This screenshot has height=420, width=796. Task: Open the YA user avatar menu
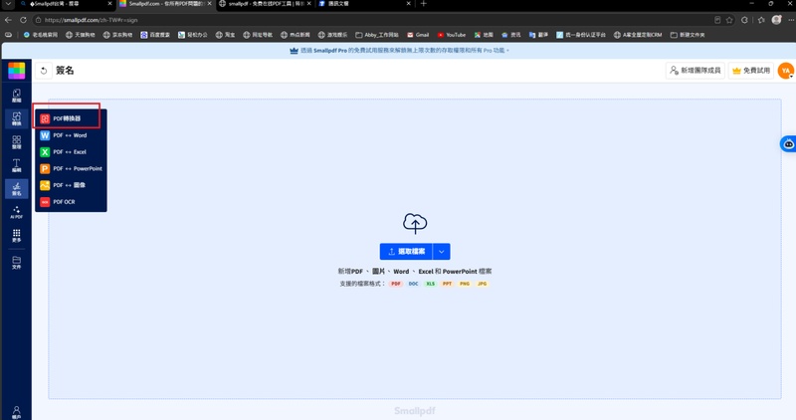pos(786,71)
